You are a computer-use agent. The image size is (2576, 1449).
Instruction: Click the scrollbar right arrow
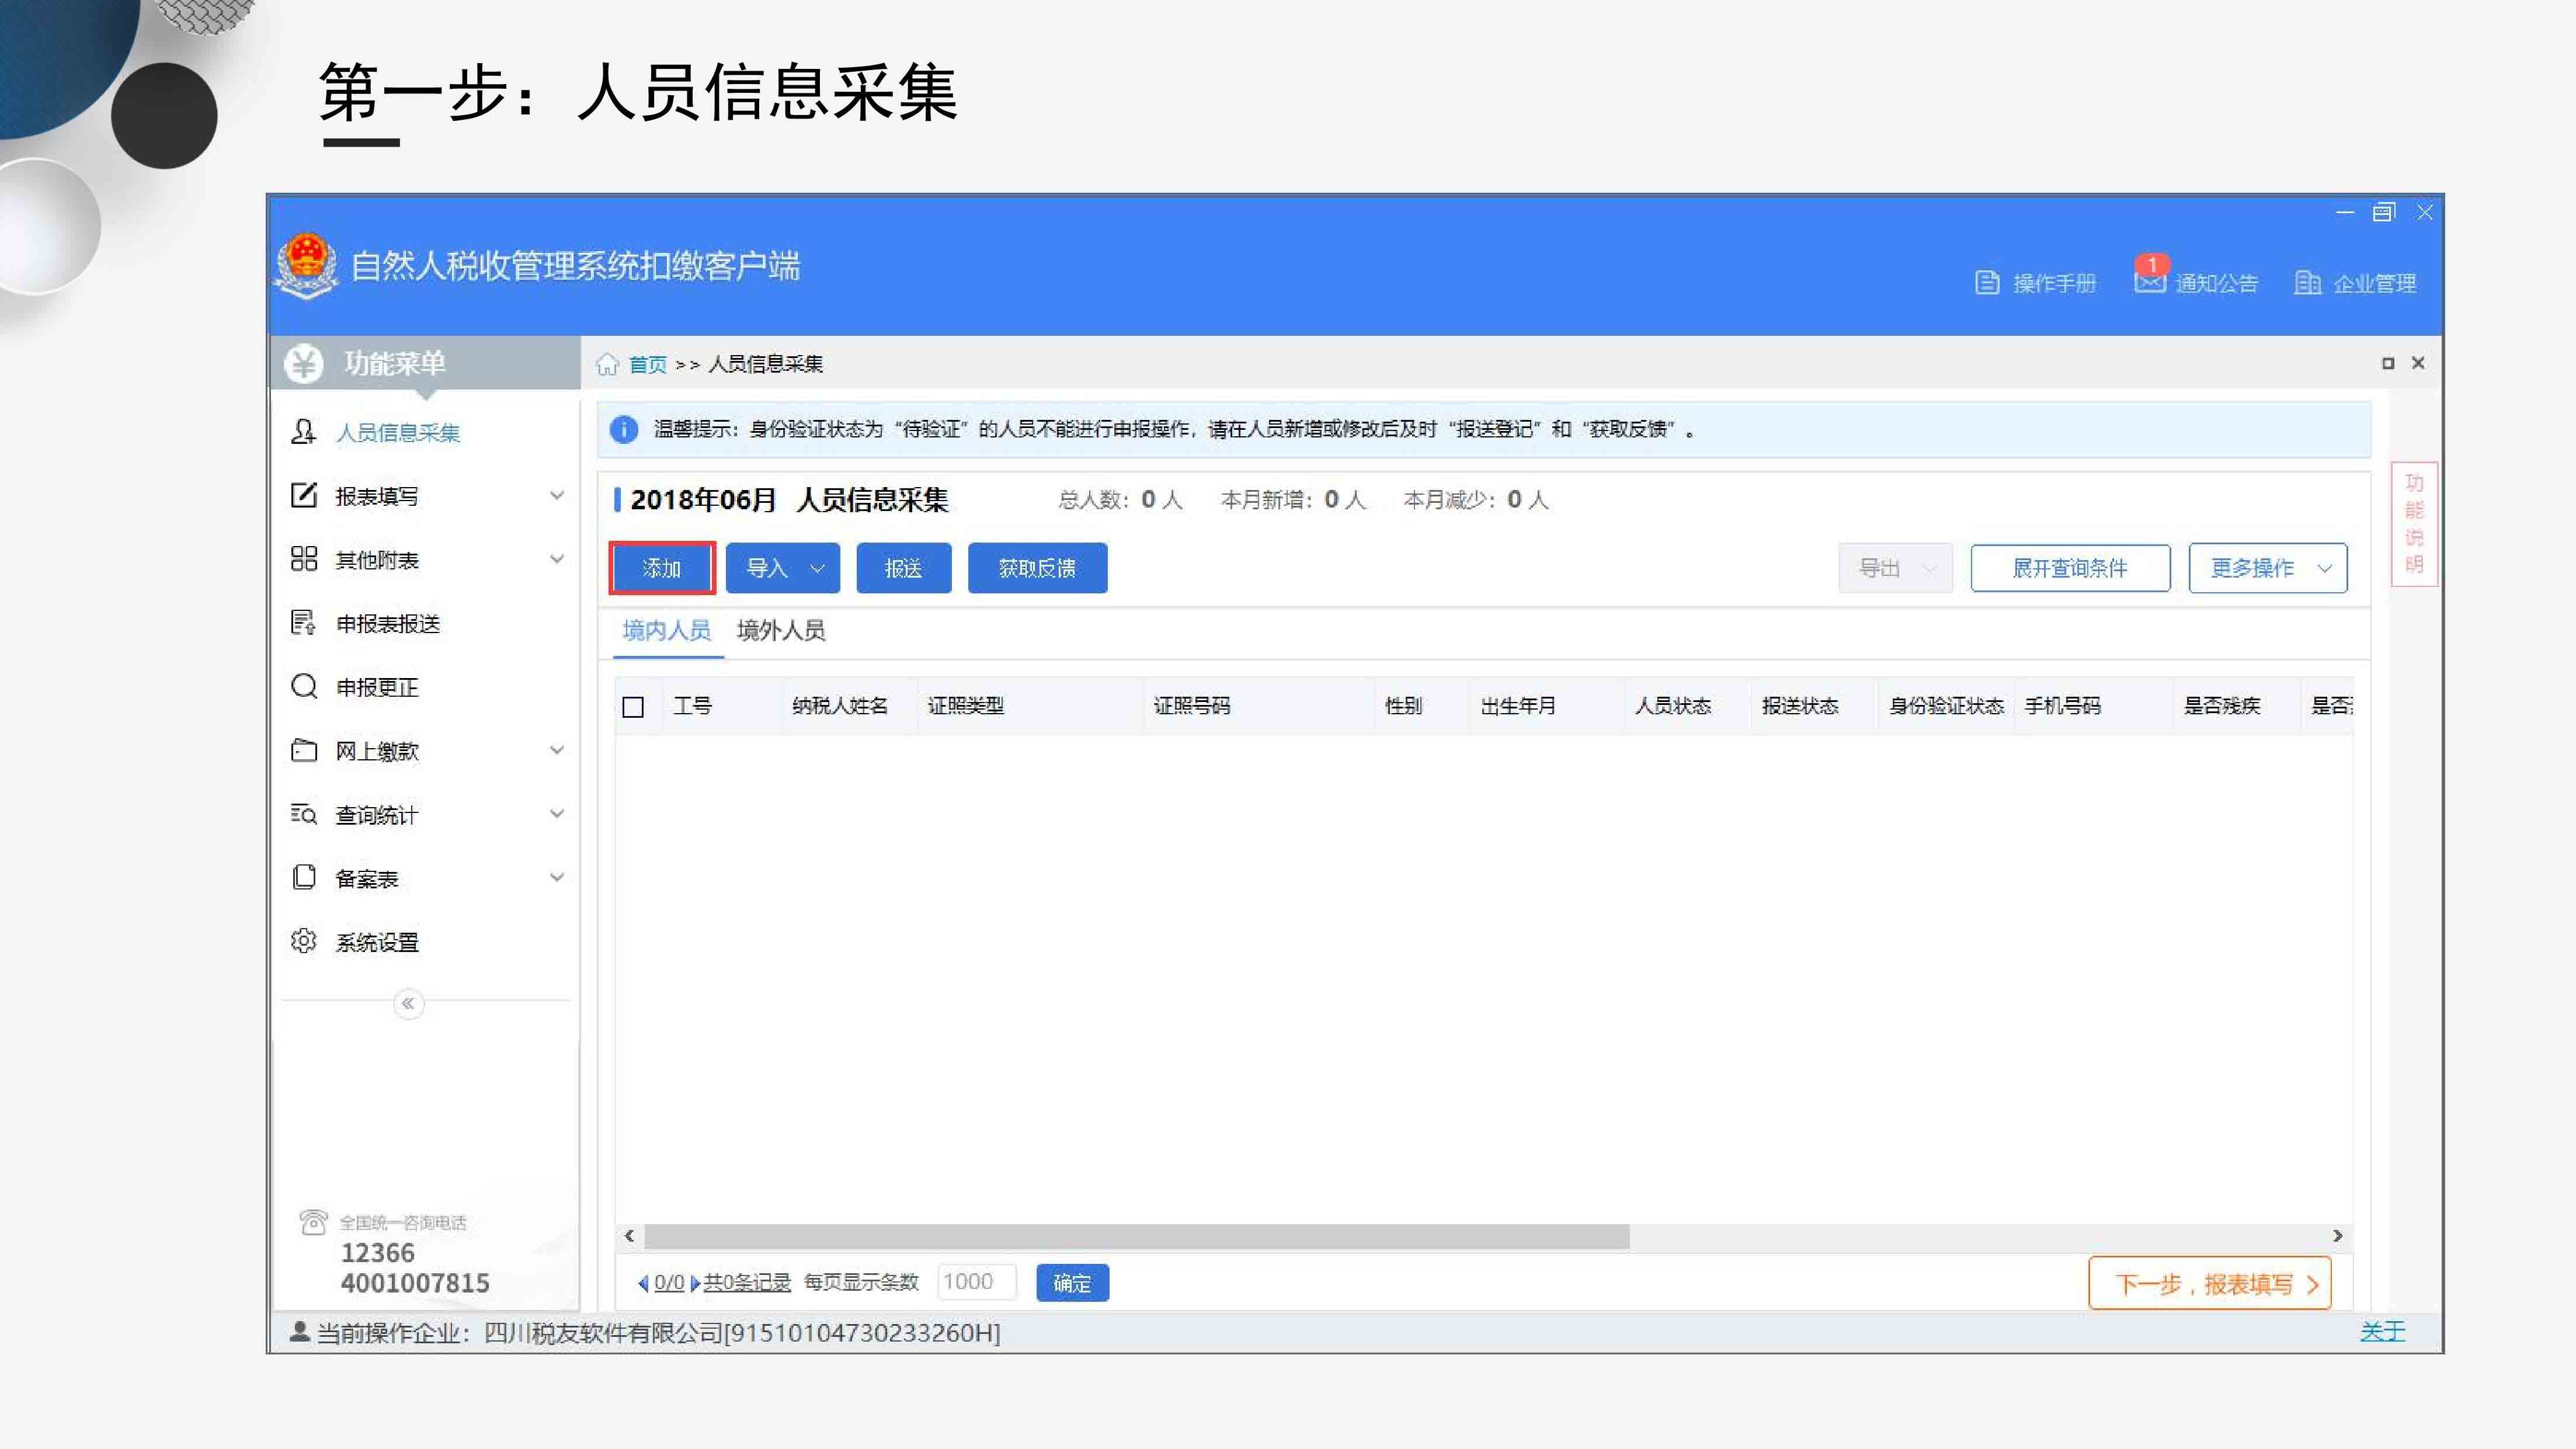pyautogui.click(x=2337, y=1236)
